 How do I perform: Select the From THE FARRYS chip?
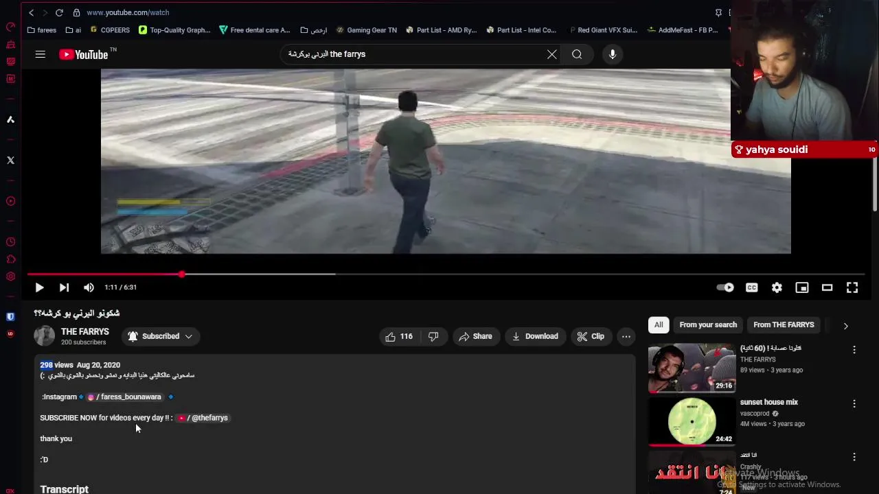coord(784,325)
